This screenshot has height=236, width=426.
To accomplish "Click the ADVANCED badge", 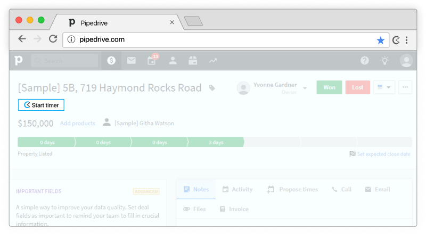I will pyautogui.click(x=146, y=191).
